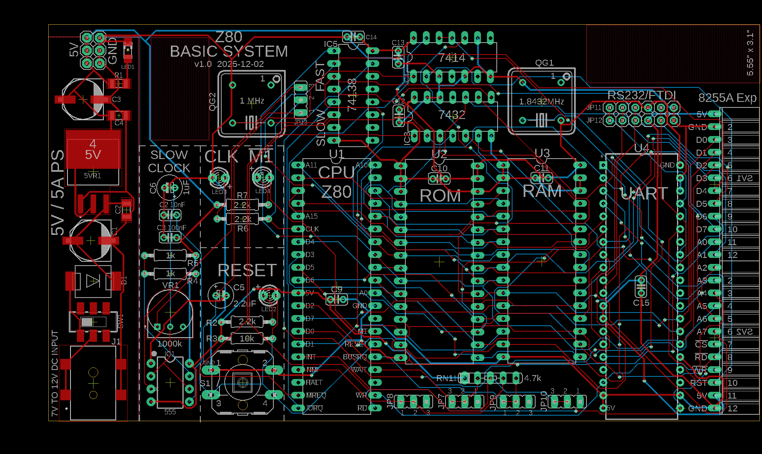
Task: Click the DC input jack J1
Action: click(93, 383)
